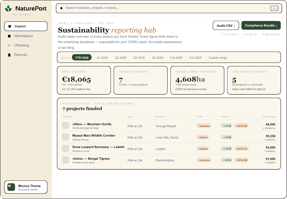Image resolution: width=287 pixels, height=199 pixels.
Task: Click 'ESRS E4 disclosure-ready' text
Action: (x=191, y=89)
